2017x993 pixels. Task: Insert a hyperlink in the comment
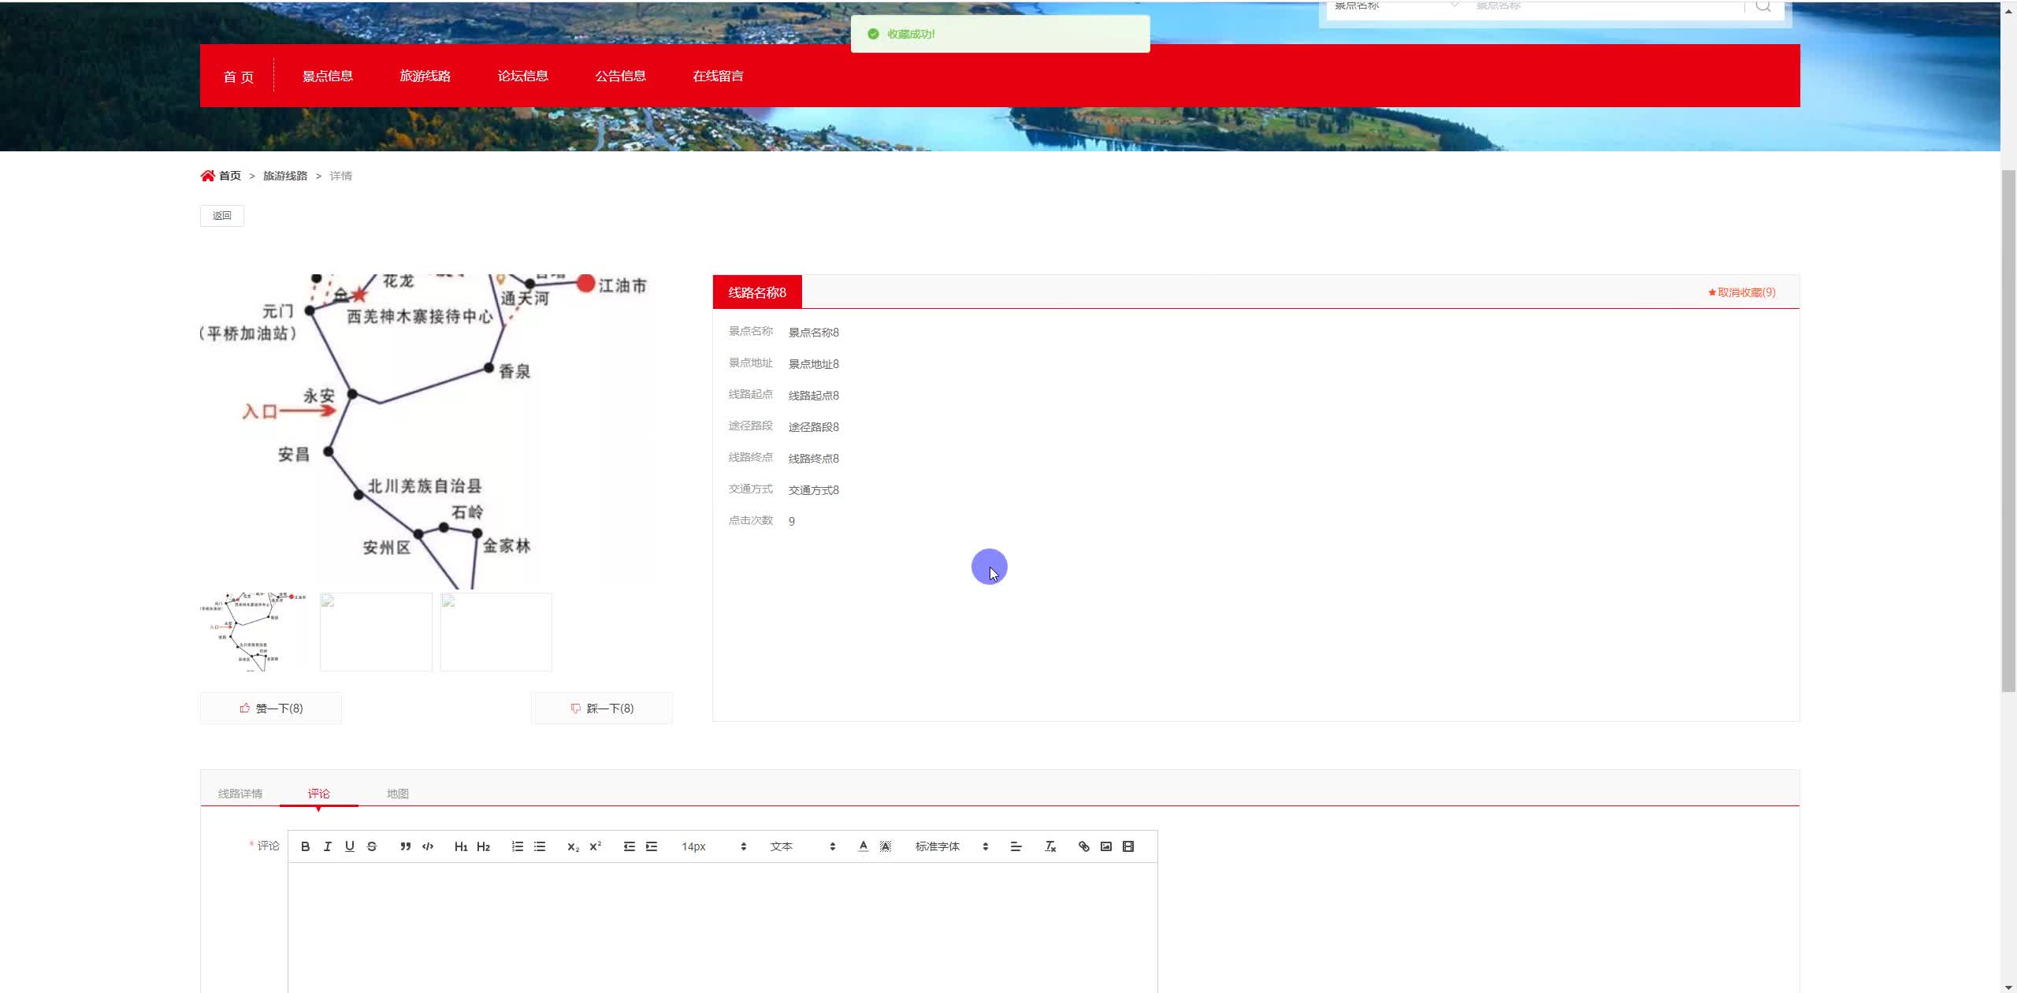pyautogui.click(x=1083, y=846)
